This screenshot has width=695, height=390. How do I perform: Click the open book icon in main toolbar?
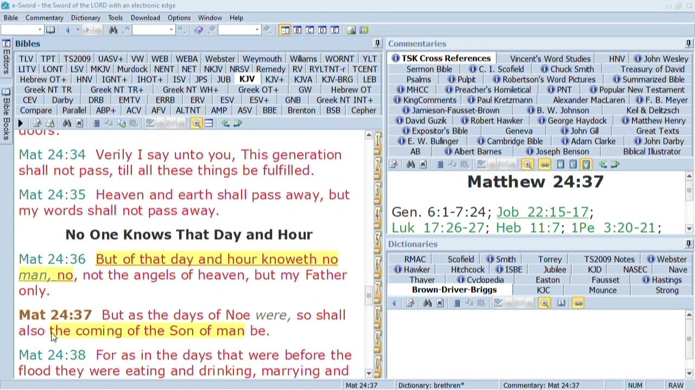coord(50,30)
